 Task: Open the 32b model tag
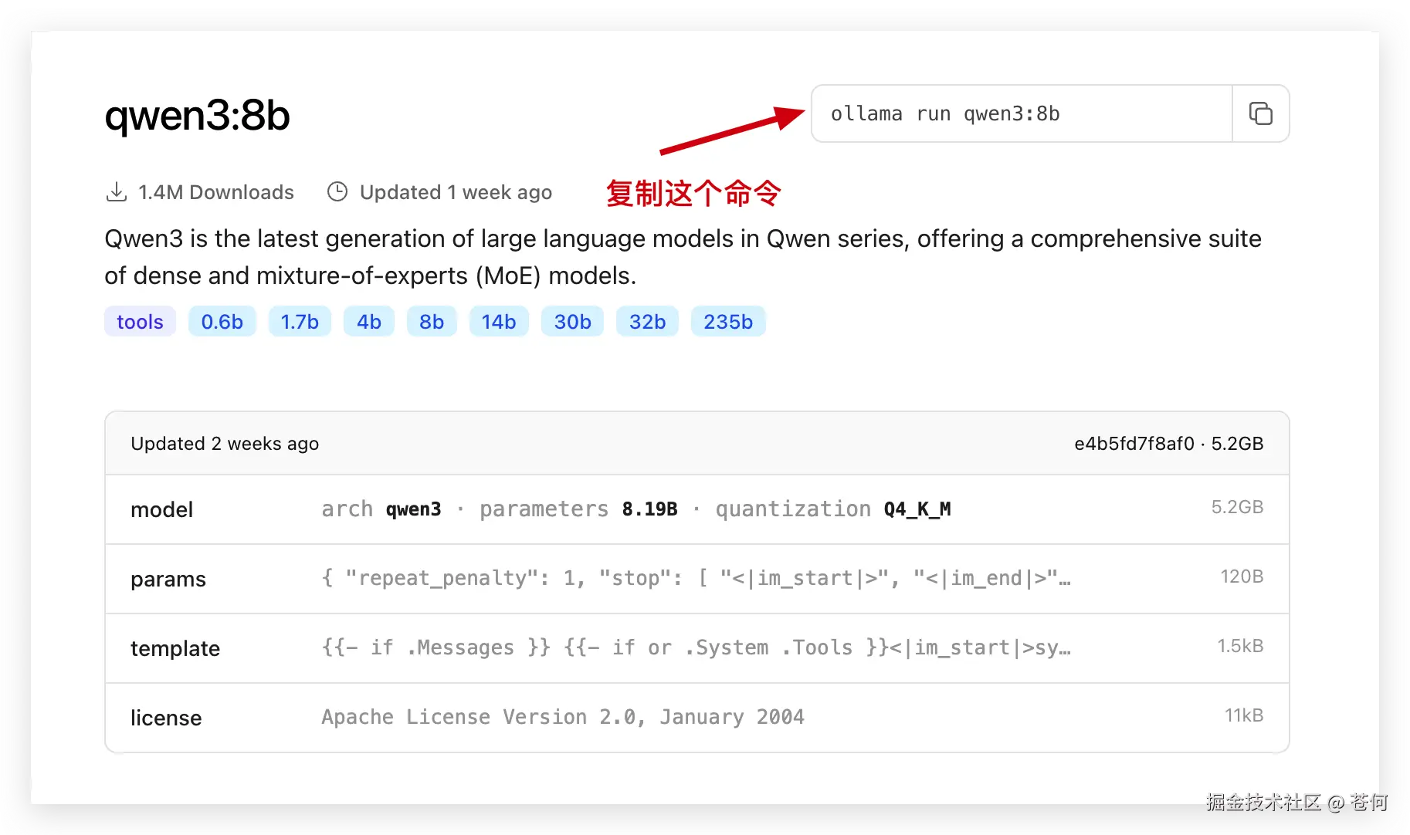[x=647, y=321]
